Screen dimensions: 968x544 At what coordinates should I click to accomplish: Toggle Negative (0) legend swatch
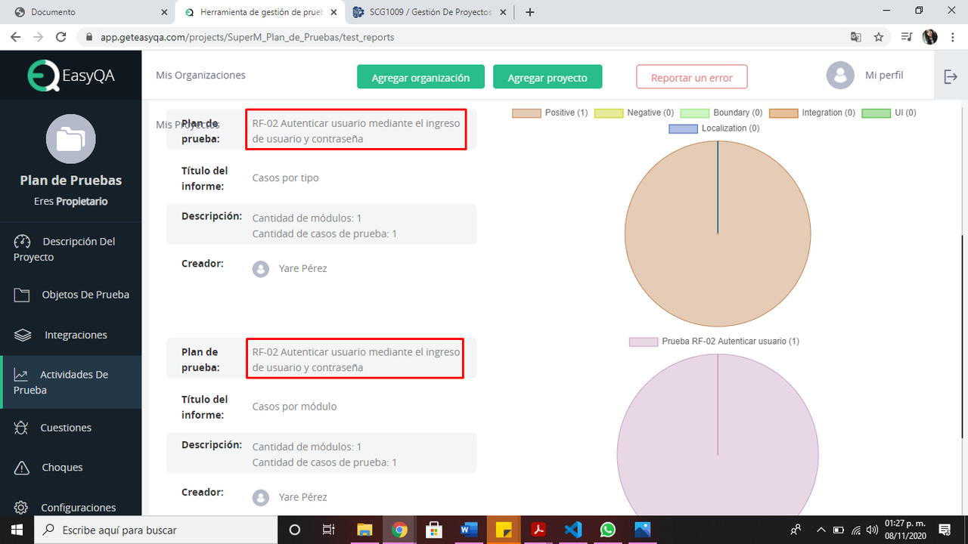click(609, 113)
